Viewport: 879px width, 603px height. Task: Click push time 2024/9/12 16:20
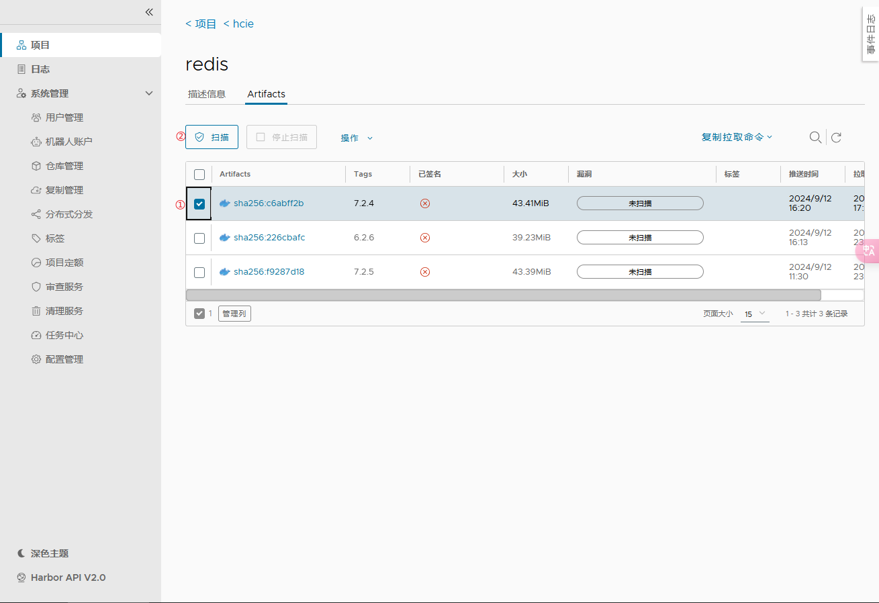[x=811, y=203]
